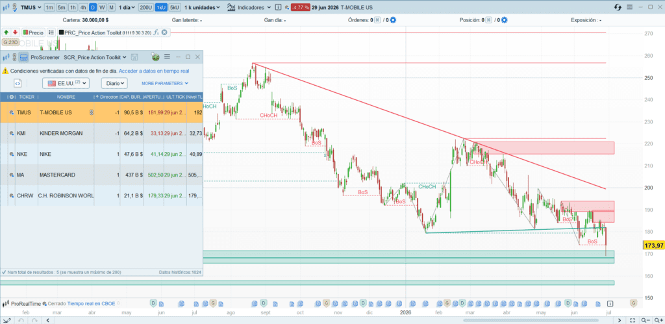Click the instrument info 'i' icon in top toolbar
665x324 pixels.
(278, 7)
